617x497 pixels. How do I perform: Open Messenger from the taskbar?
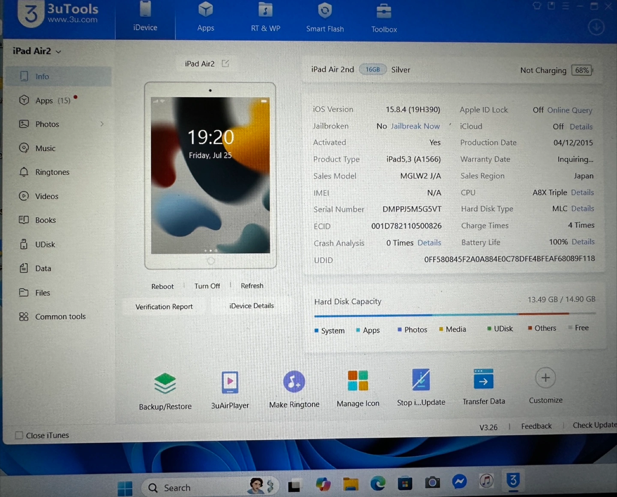point(459,482)
